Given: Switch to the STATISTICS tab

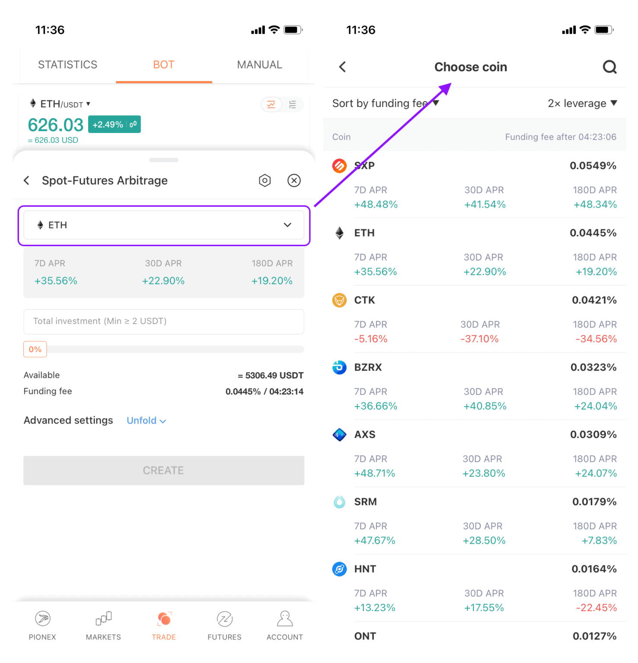Looking at the screenshot, I should pyautogui.click(x=67, y=65).
